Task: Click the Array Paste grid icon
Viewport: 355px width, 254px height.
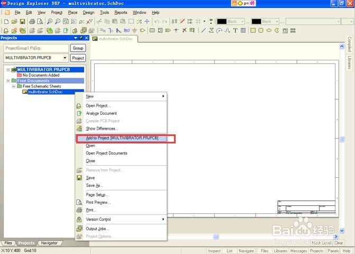Action: (x=293, y=30)
